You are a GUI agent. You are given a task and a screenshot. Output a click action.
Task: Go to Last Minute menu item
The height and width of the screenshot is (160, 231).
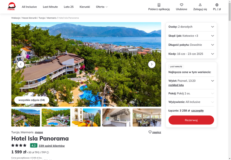[50, 7]
